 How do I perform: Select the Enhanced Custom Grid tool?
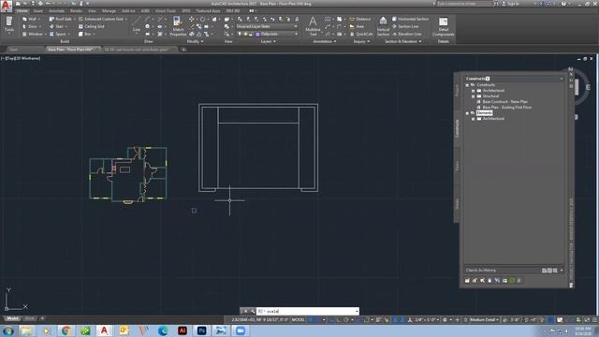(x=102, y=19)
